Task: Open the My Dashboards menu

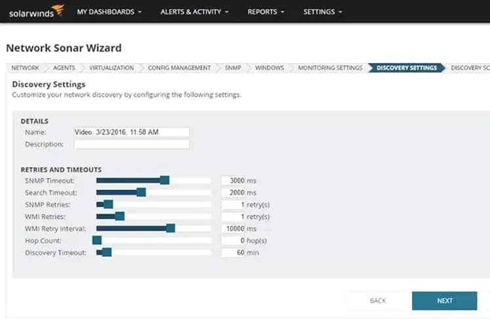Action: [109, 12]
